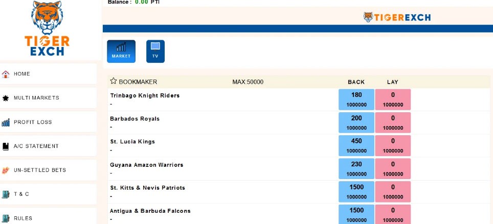Back St. Kitts & Nevis Patriots 1500
Screen dimensions: 493x224
(356, 191)
